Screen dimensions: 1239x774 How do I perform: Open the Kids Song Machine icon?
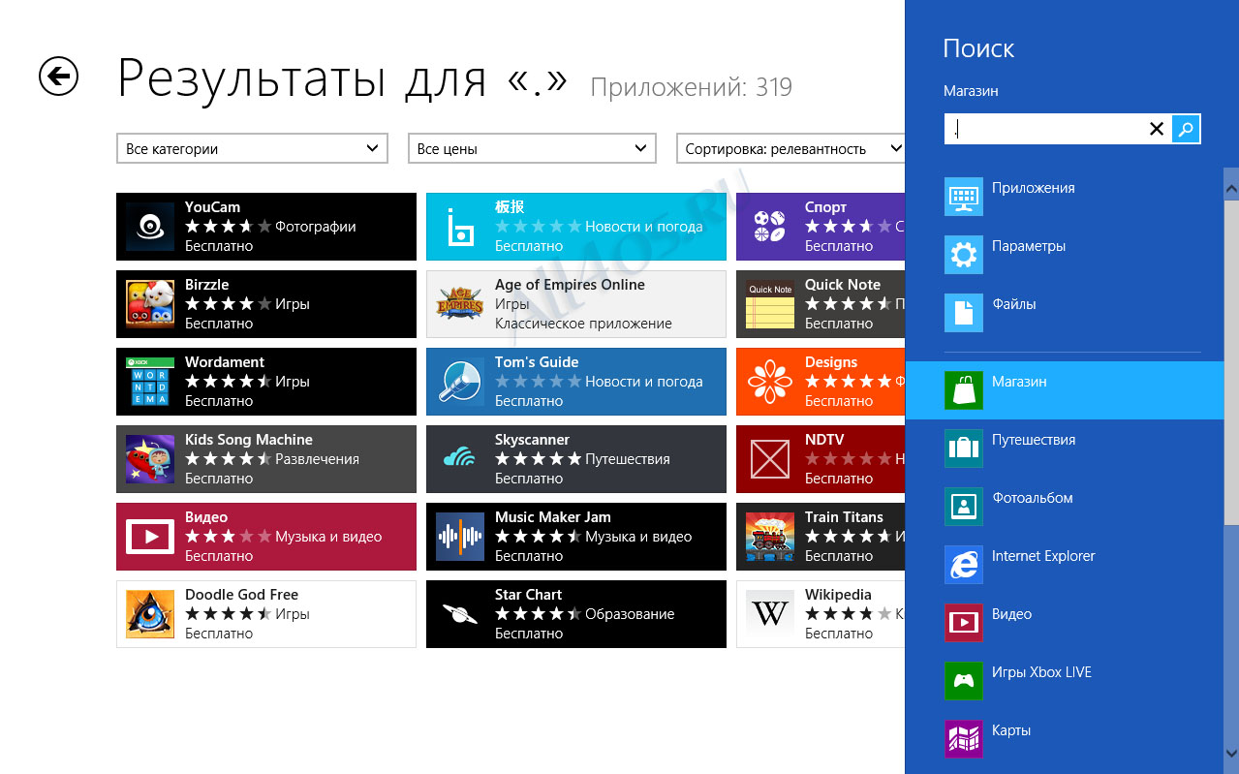point(150,459)
